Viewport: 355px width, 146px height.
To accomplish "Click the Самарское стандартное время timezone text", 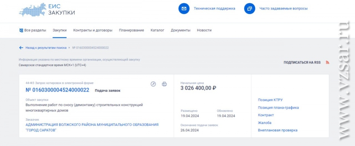I will pyautogui.click(x=52, y=65).
